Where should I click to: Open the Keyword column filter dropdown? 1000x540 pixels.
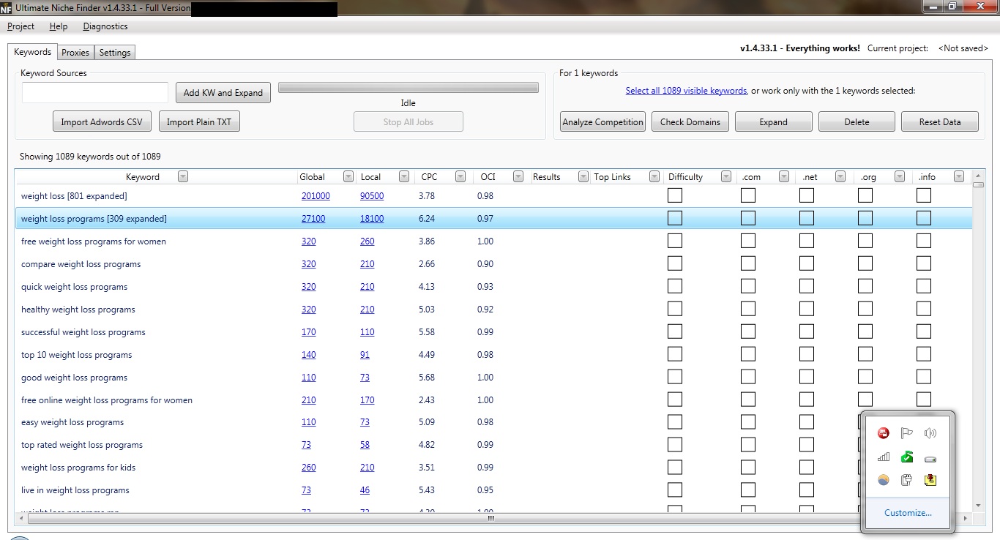(182, 176)
